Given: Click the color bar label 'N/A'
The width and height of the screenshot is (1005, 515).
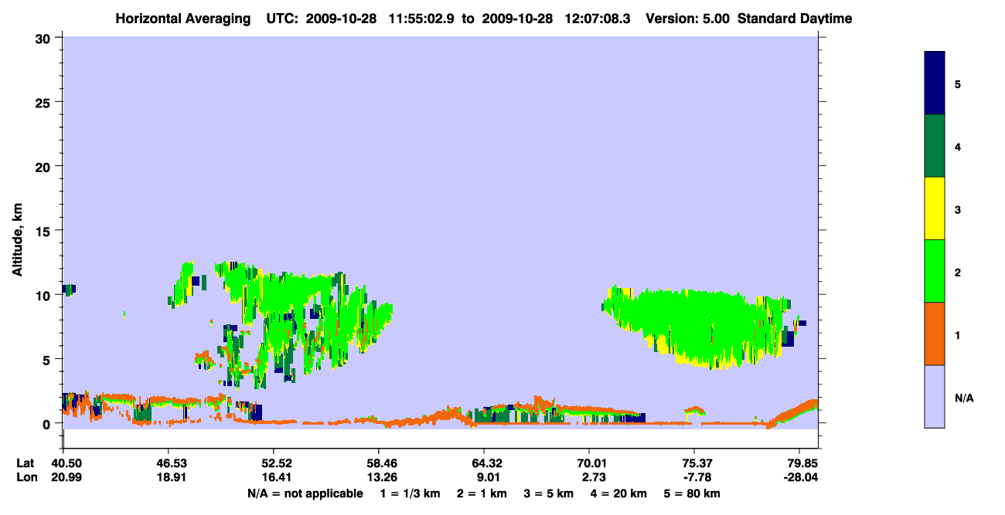Looking at the screenshot, I should pyautogui.click(x=963, y=398).
